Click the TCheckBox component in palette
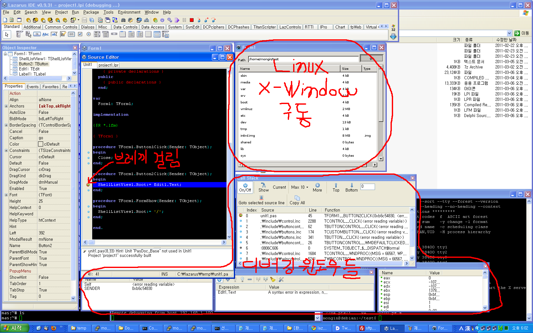 80,34
